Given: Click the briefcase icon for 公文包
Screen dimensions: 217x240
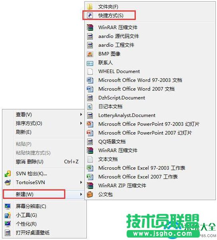Looking at the screenshot, I should (90, 194).
